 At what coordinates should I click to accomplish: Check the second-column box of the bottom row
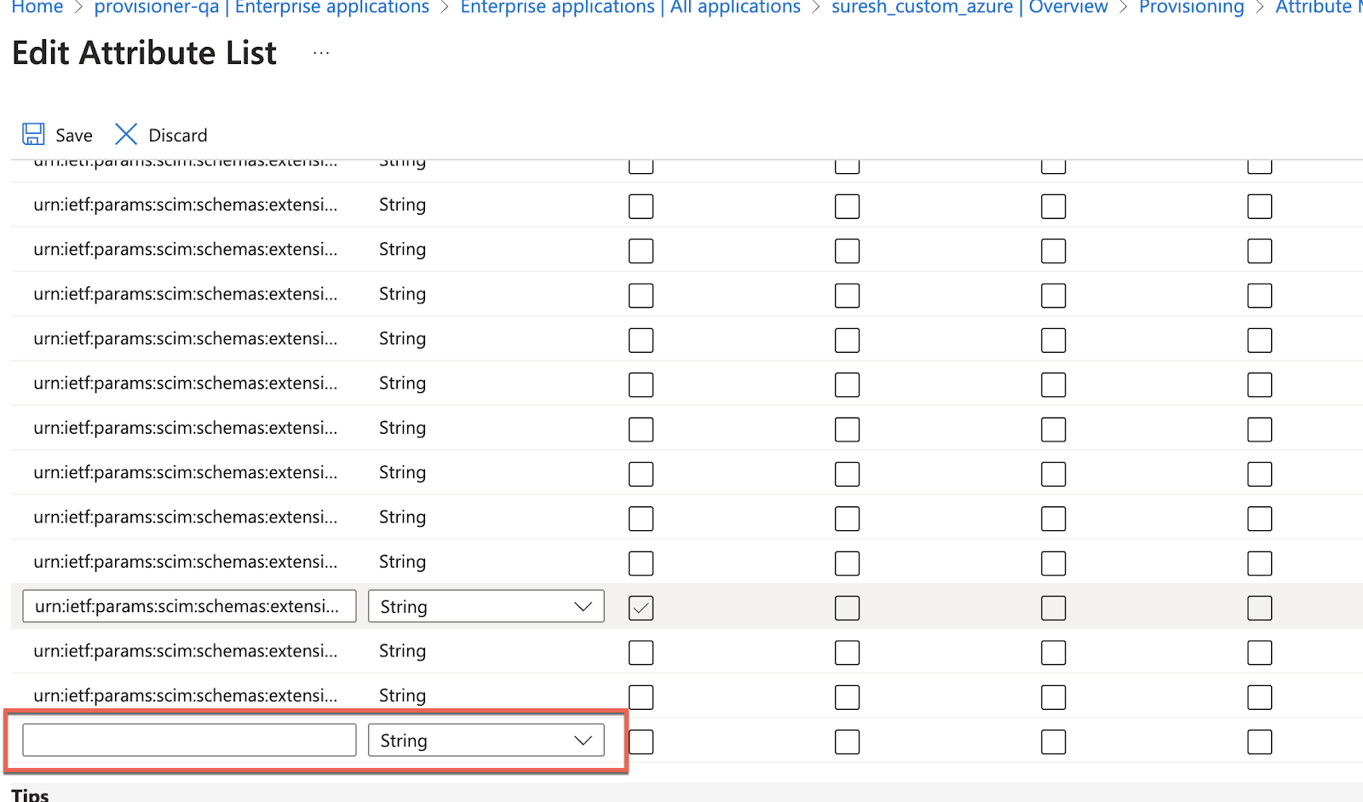(847, 741)
